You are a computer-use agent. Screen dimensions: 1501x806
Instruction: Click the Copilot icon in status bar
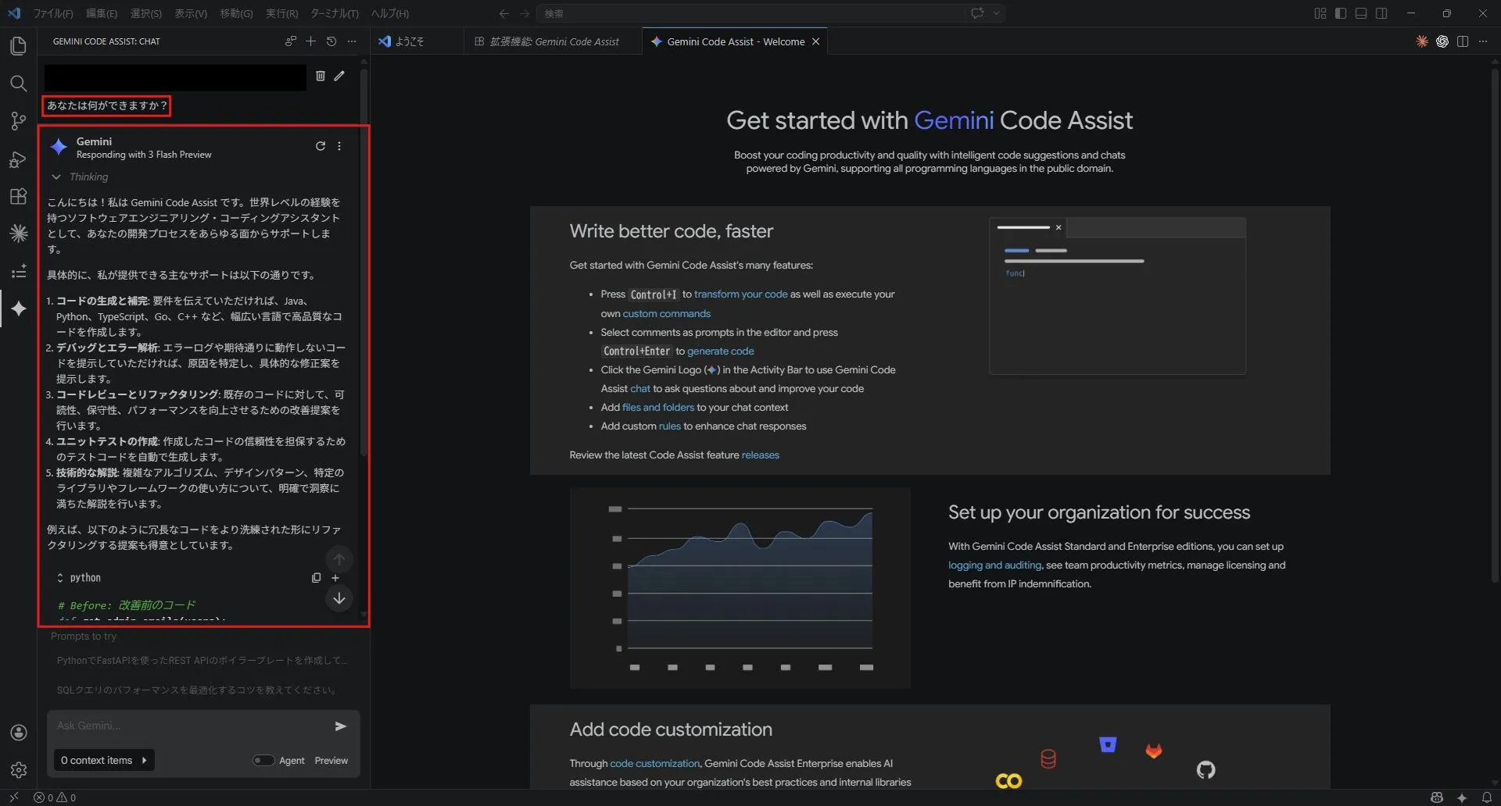(x=1437, y=797)
